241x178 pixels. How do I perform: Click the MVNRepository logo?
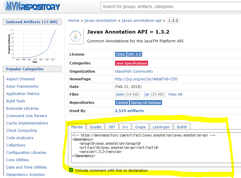click(32, 6)
